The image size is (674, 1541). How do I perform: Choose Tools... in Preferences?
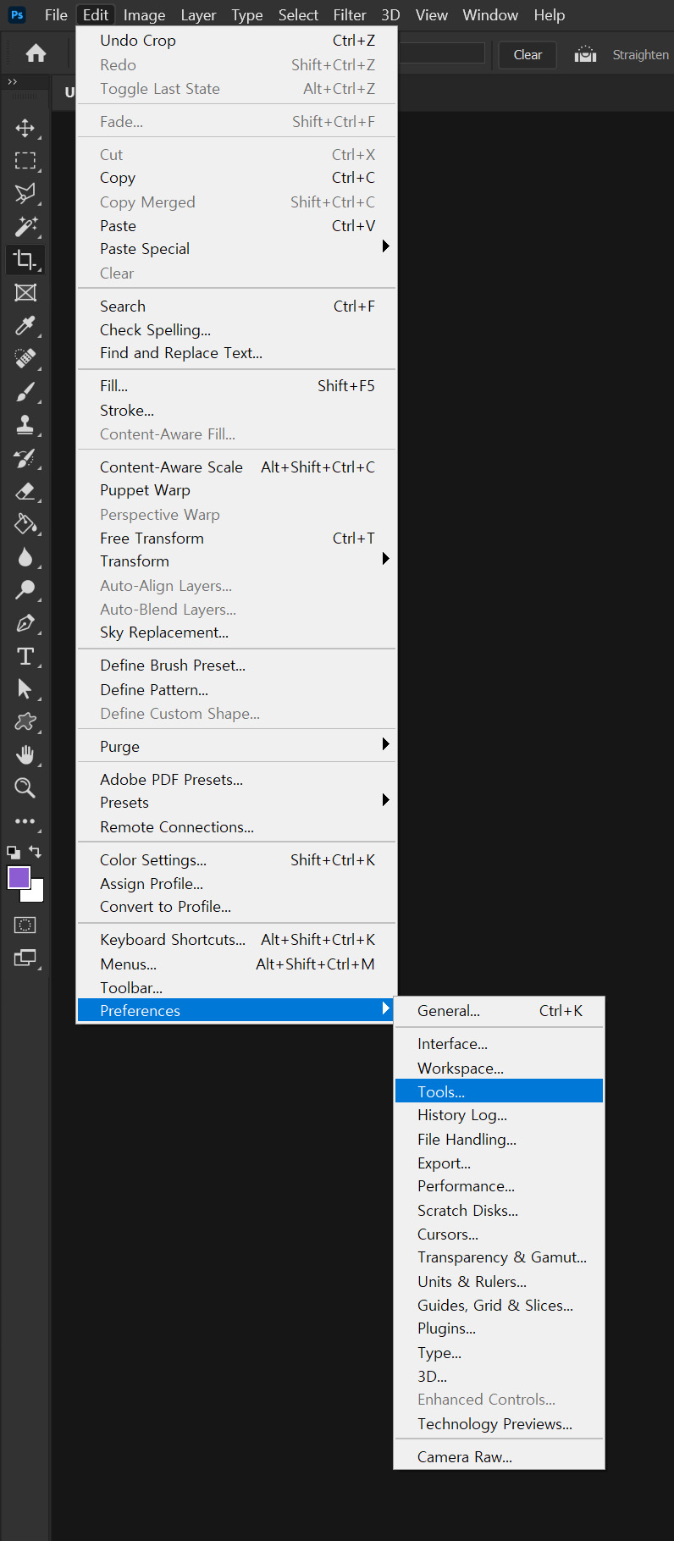[x=499, y=1091]
